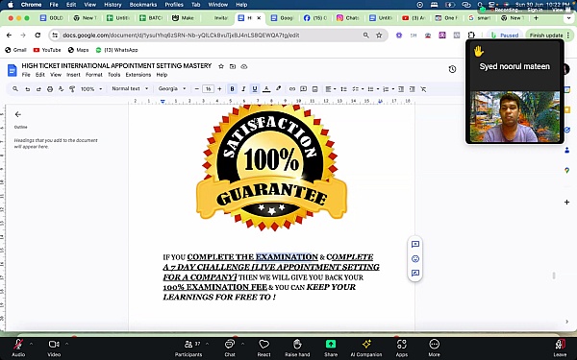This screenshot has width=577, height=360.
Task: Open line and paragraph spacing options
Action: pyautogui.click(x=343, y=89)
